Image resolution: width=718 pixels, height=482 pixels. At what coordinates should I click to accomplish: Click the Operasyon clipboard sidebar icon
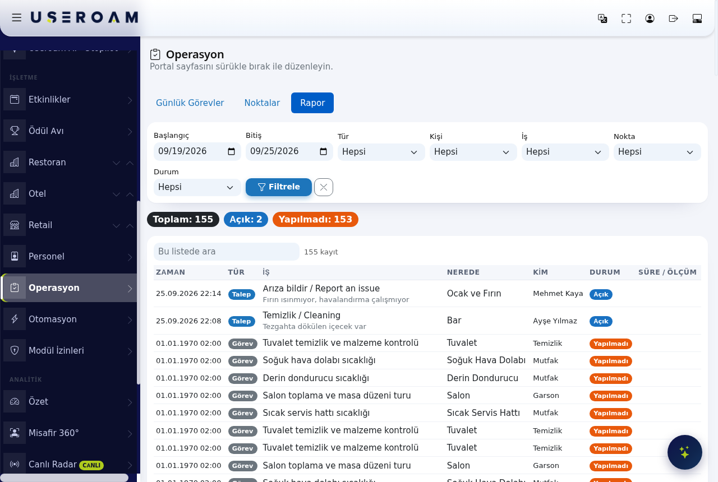click(x=15, y=288)
